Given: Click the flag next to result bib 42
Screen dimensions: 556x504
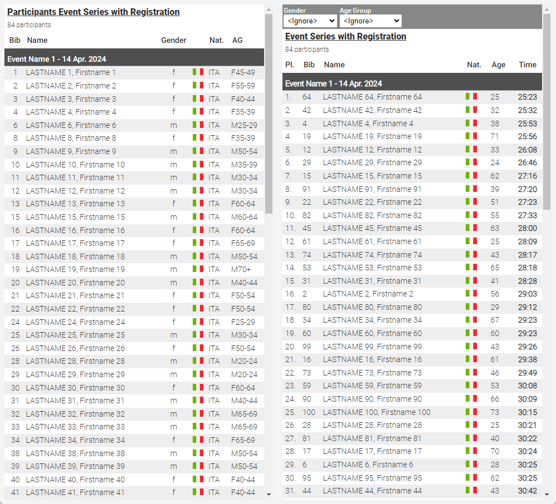Looking at the screenshot, I should point(471,110).
